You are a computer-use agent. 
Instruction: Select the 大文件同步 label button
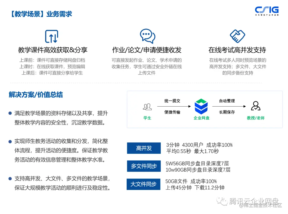(143, 184)
